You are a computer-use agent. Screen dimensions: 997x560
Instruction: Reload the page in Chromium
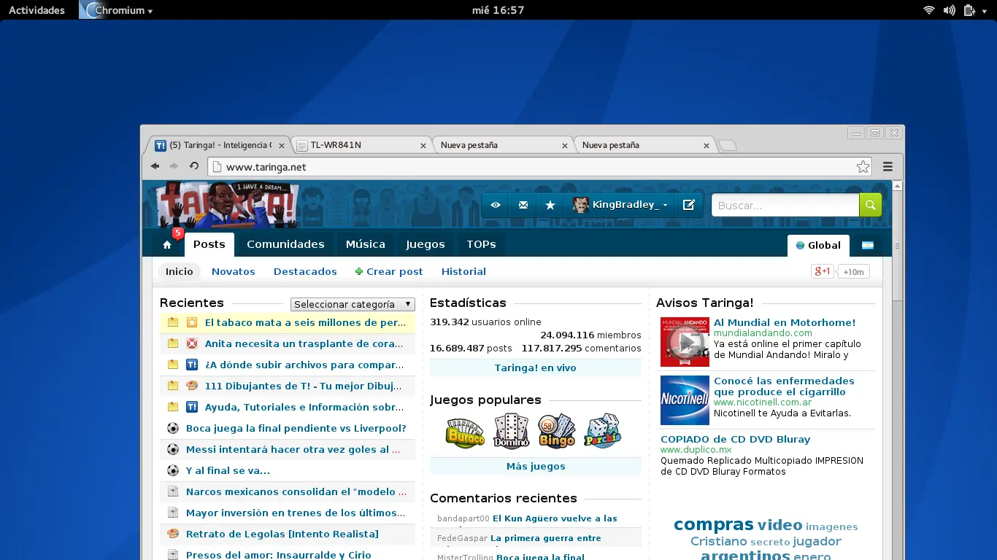coord(194,166)
